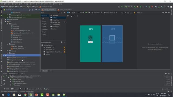Click the magnet autoconnect icon in design toolbar

click(x=71, y=16)
